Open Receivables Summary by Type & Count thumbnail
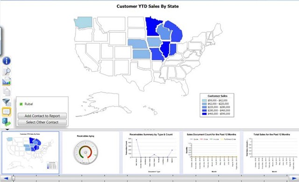The width and height of the screenshot is (299, 182). click(x=151, y=153)
